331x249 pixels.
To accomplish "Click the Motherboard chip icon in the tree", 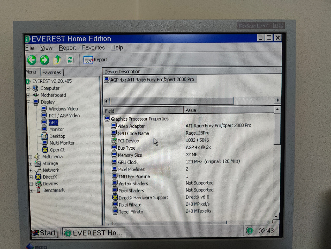I will [x=36, y=95].
